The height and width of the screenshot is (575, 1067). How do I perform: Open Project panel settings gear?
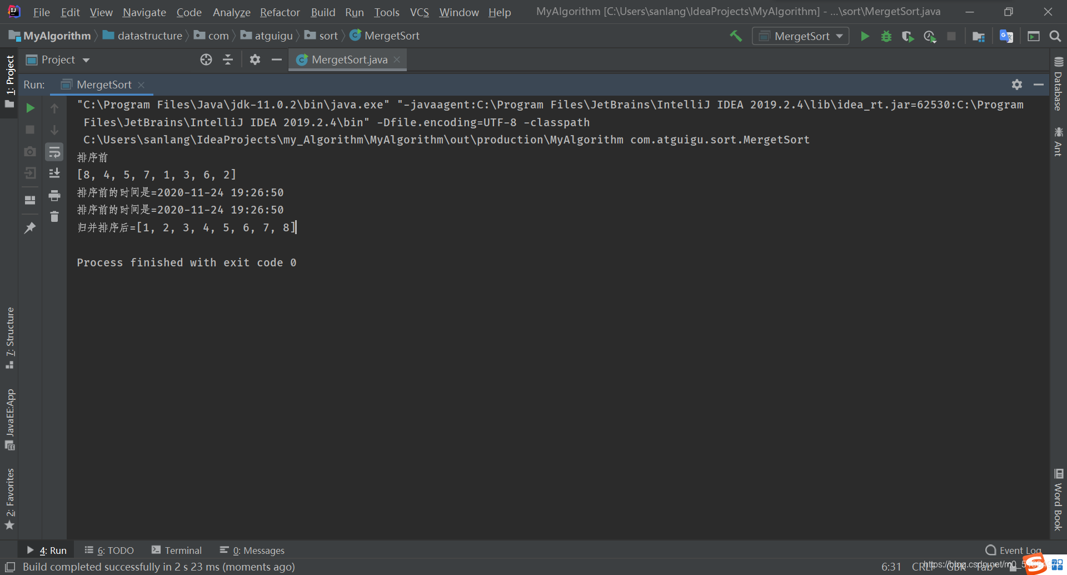(255, 60)
